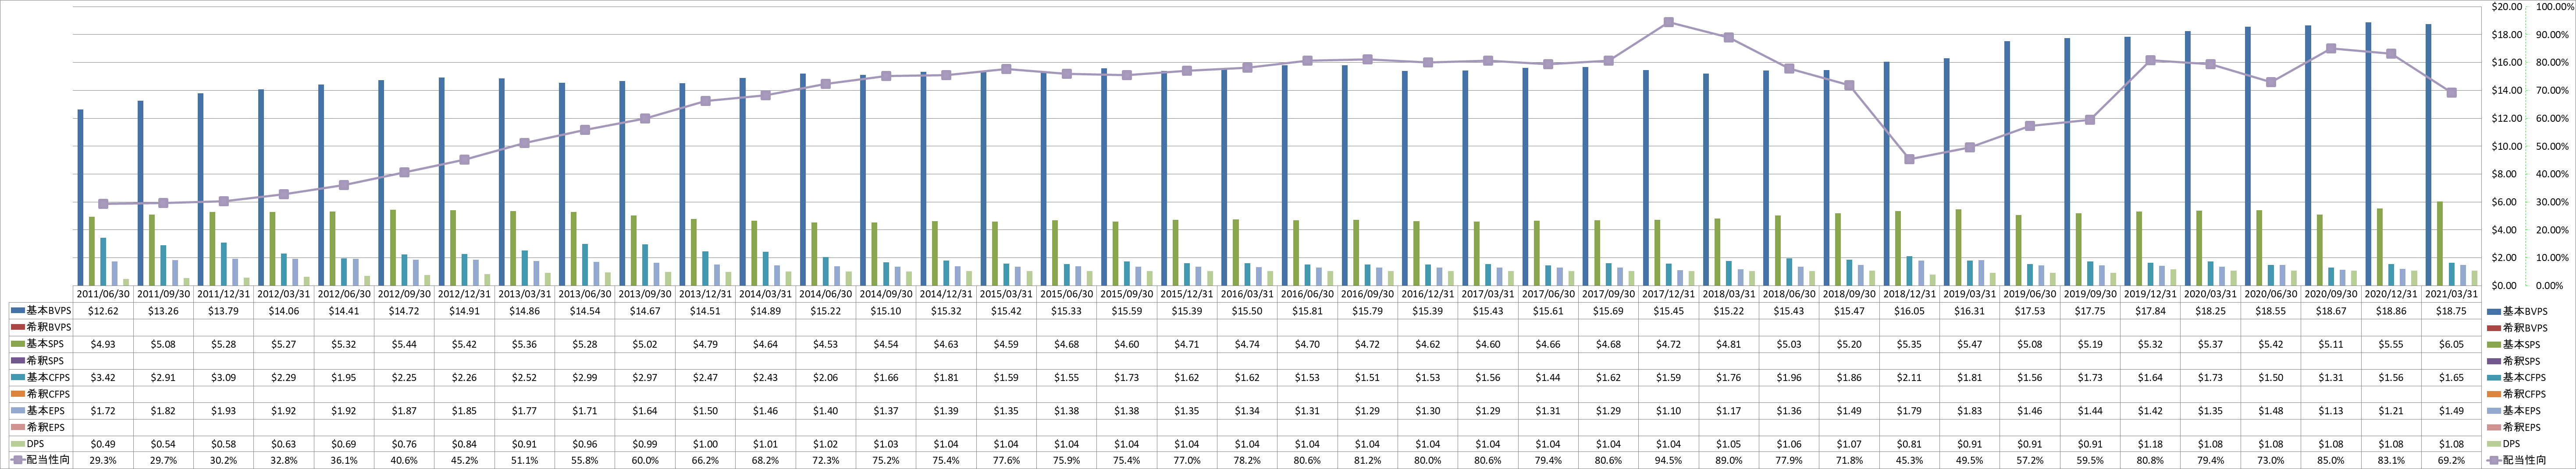Select the 2017/12/31 date column header
This screenshot has width=2576, height=469.
point(1669,294)
